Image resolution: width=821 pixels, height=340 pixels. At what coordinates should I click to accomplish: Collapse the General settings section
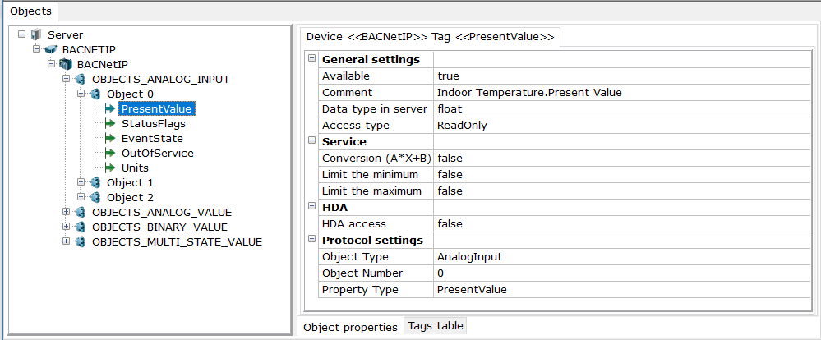point(312,58)
